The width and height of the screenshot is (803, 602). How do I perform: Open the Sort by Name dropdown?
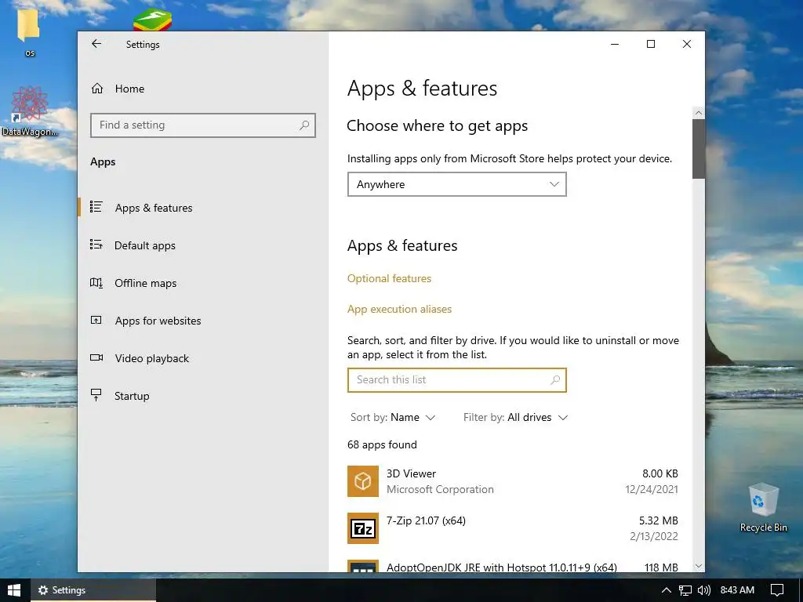coord(393,417)
